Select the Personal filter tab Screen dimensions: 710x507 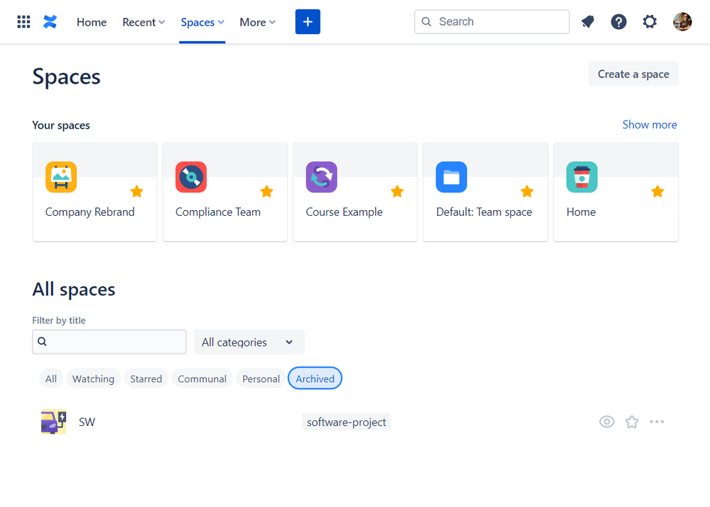(261, 378)
